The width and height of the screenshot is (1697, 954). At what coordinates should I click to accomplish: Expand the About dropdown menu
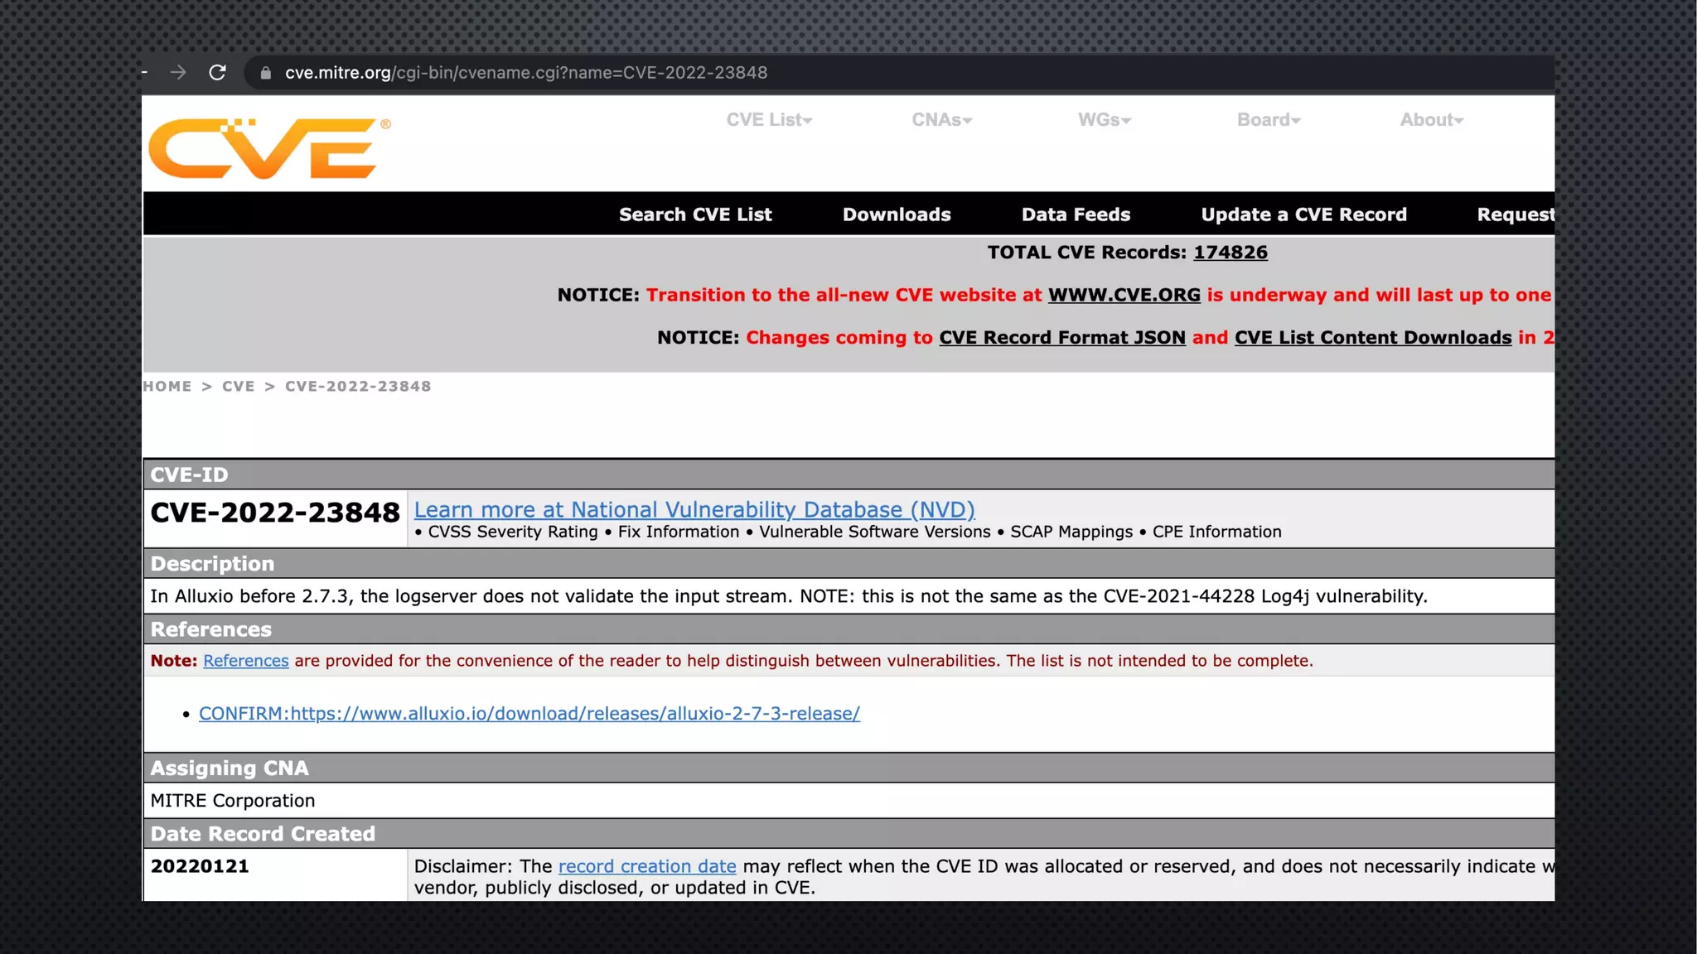(x=1432, y=120)
